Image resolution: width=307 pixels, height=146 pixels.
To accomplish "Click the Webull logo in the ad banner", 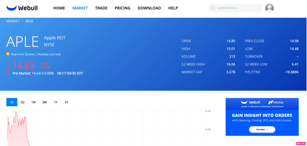I will 250,102.
